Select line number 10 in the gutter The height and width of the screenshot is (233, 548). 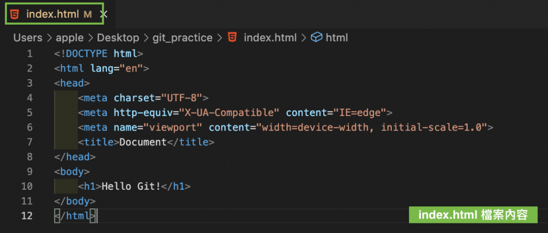point(27,187)
